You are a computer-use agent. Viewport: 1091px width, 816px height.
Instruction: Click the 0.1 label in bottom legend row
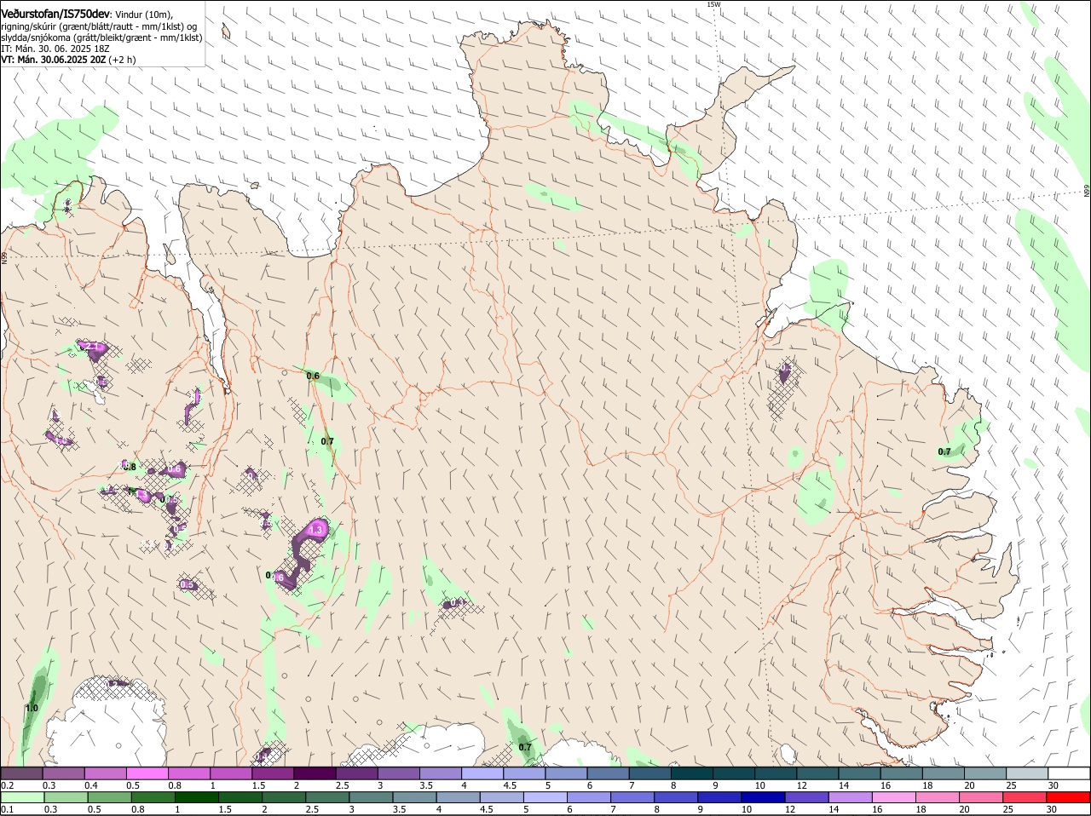(7, 809)
